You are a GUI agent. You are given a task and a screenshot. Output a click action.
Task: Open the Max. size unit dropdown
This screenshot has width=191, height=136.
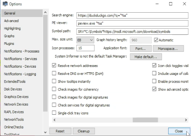point(85,40)
